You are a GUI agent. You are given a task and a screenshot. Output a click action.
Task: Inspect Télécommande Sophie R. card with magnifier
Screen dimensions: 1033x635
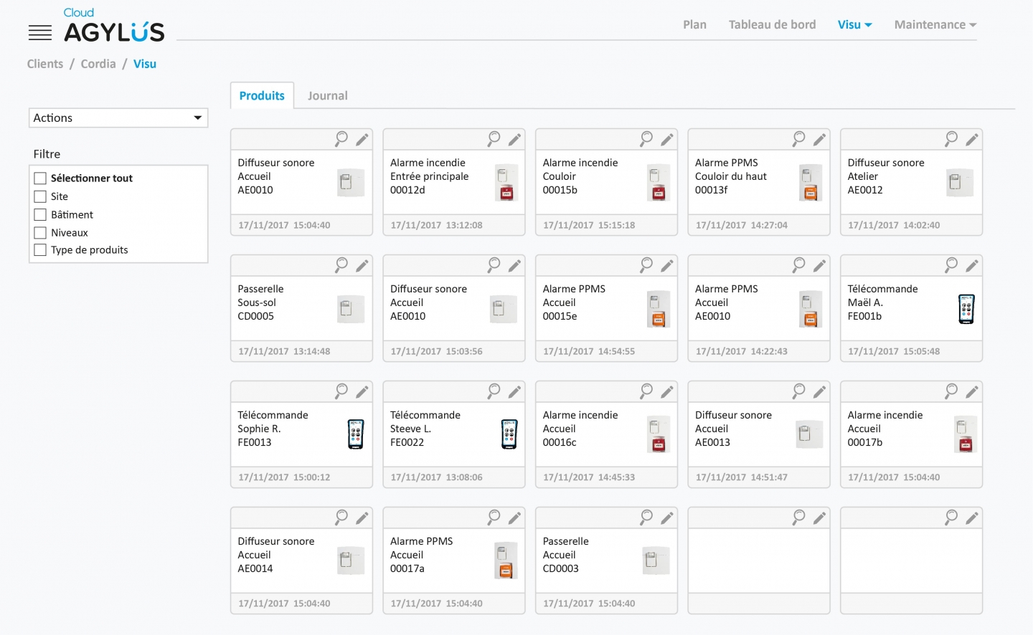(341, 391)
